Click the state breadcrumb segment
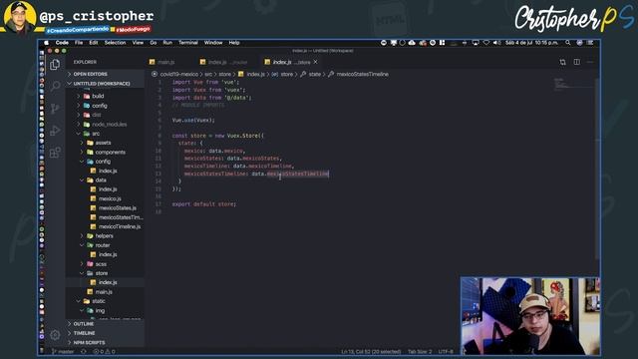Viewport: 638px width, 359px height. (315, 74)
